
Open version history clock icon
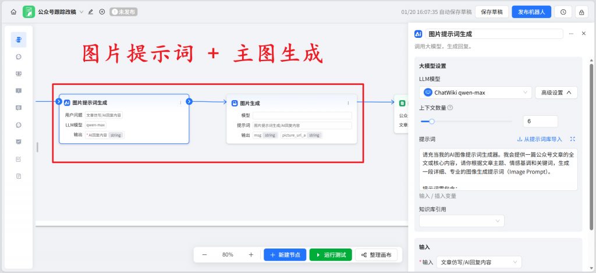(563, 12)
